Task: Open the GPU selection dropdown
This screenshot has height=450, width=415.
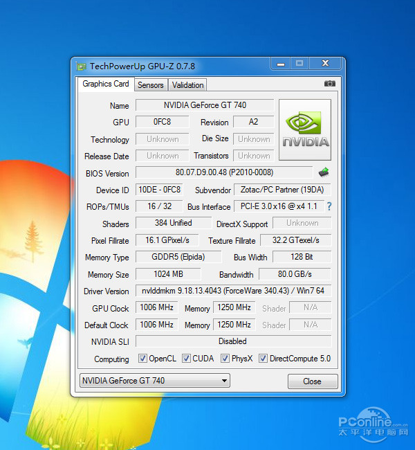Action: coord(154,381)
